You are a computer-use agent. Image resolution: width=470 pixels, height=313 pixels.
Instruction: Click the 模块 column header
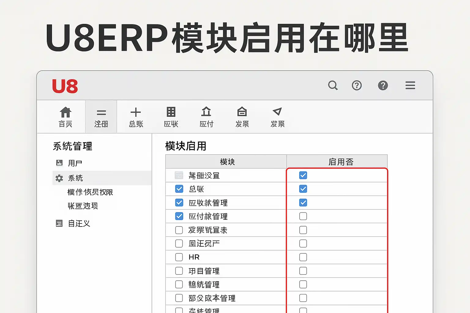coord(226,162)
